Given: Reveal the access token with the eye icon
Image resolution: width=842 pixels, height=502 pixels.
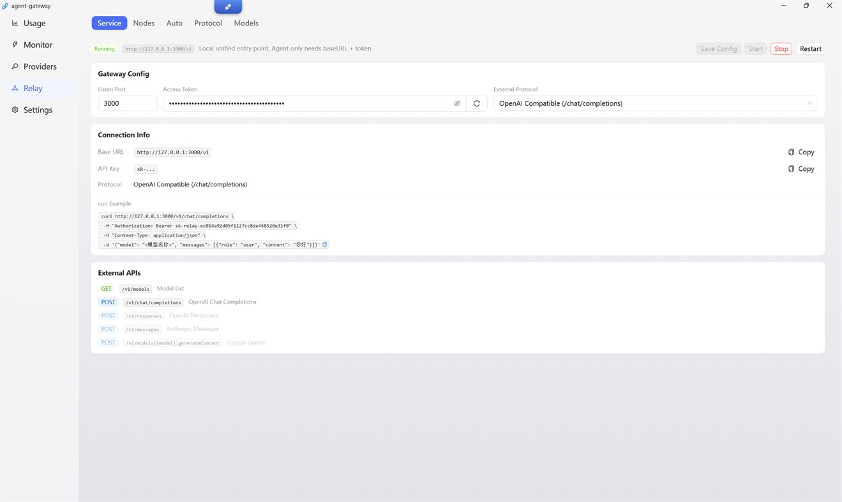Looking at the screenshot, I should click(457, 103).
